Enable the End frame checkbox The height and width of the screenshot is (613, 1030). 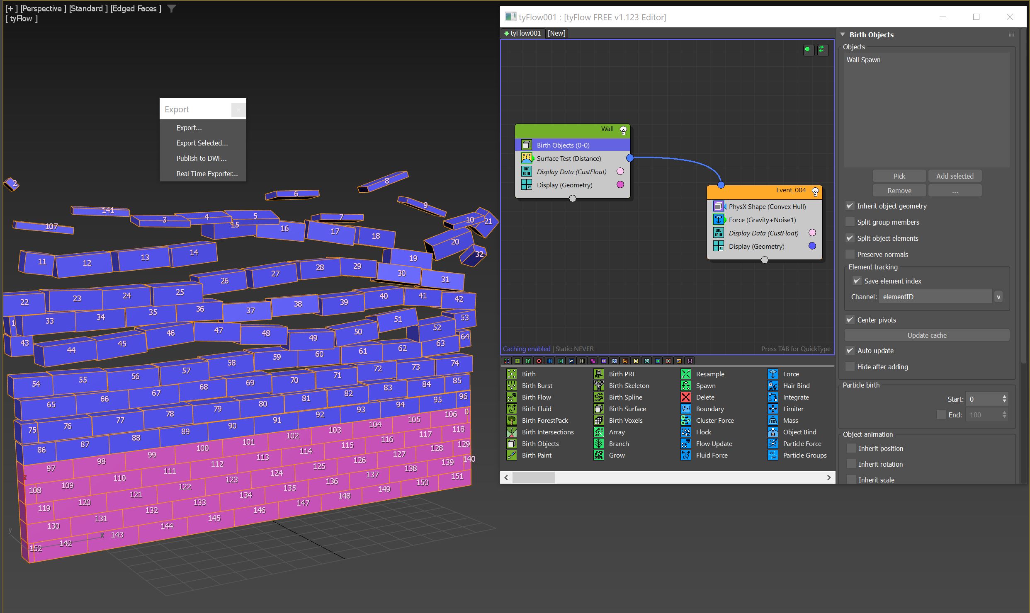(x=941, y=414)
